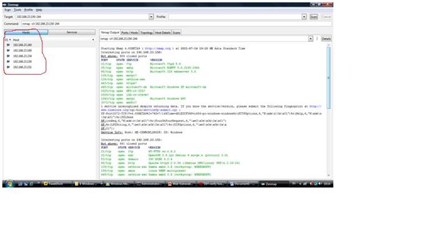Switch to the Host Details tab
The image size is (426, 239).
[x=162, y=32]
